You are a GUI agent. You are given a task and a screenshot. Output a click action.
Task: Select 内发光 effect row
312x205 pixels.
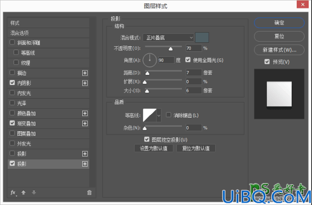pos(48,93)
